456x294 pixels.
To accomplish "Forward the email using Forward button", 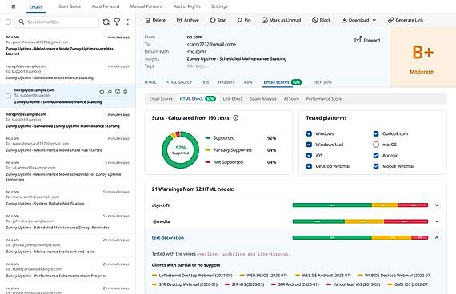I will point(367,40).
